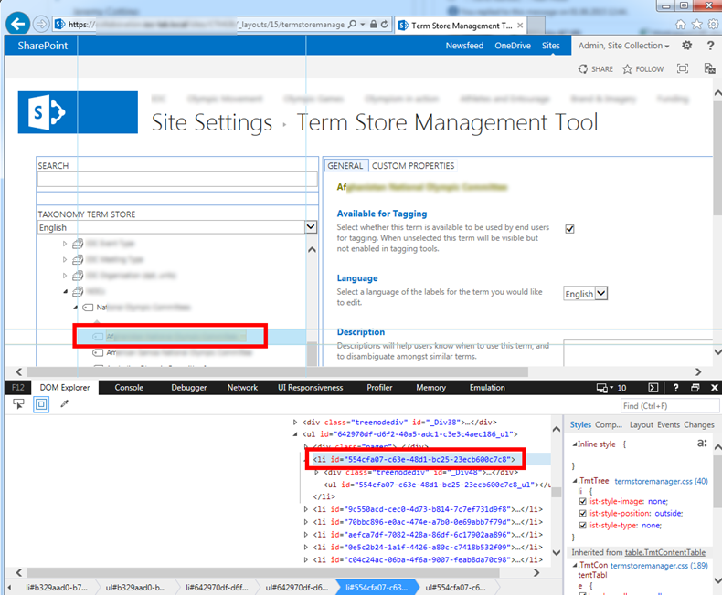The image size is (722, 595).
Task: Expand the li aefca7df node
Action: pyautogui.click(x=306, y=535)
